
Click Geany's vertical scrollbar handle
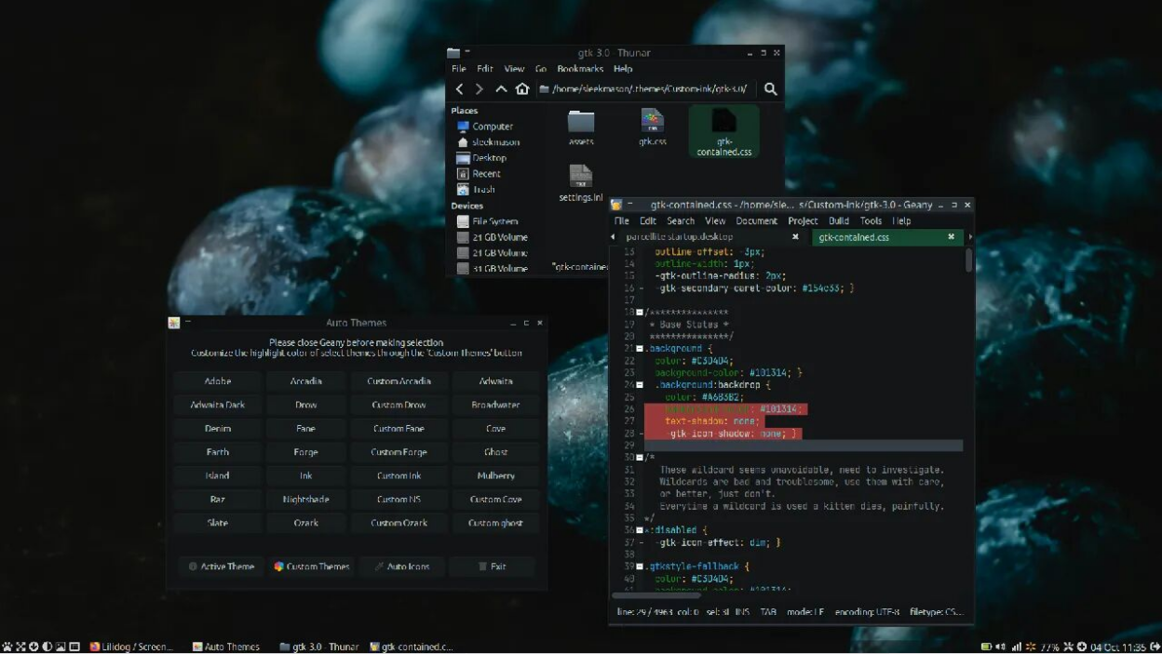[x=968, y=260]
